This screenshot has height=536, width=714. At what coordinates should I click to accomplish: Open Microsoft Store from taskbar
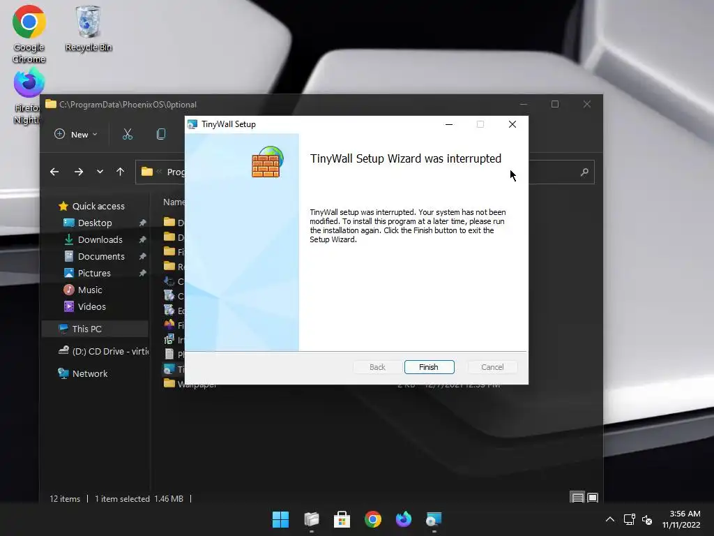(x=342, y=519)
